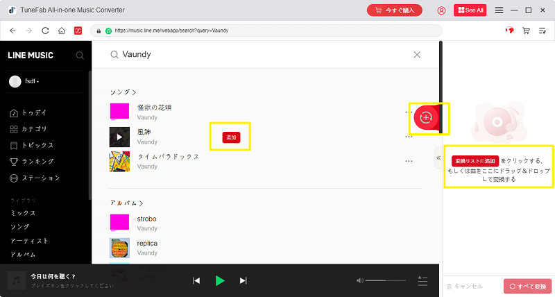Click the 今すぐ購入 buy button

click(395, 10)
